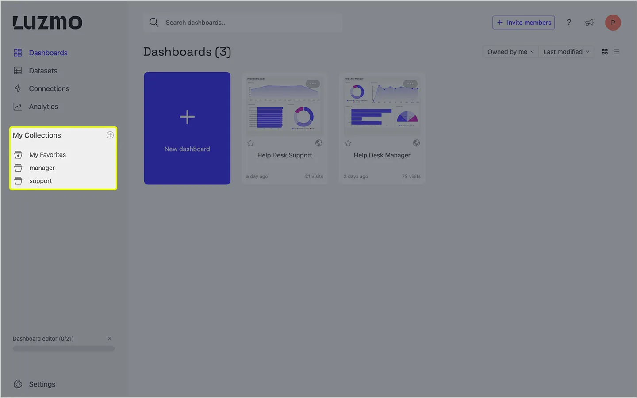Click the Settings gear icon
This screenshot has height=398, width=637.
18,384
